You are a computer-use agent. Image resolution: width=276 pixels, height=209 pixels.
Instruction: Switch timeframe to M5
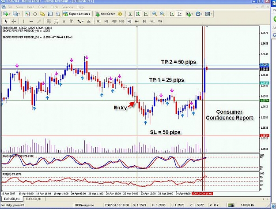coord(106,22)
